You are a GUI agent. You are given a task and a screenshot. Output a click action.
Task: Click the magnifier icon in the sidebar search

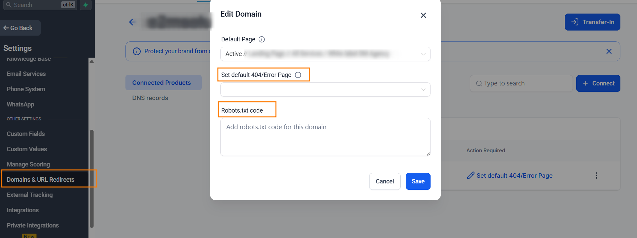point(8,5)
